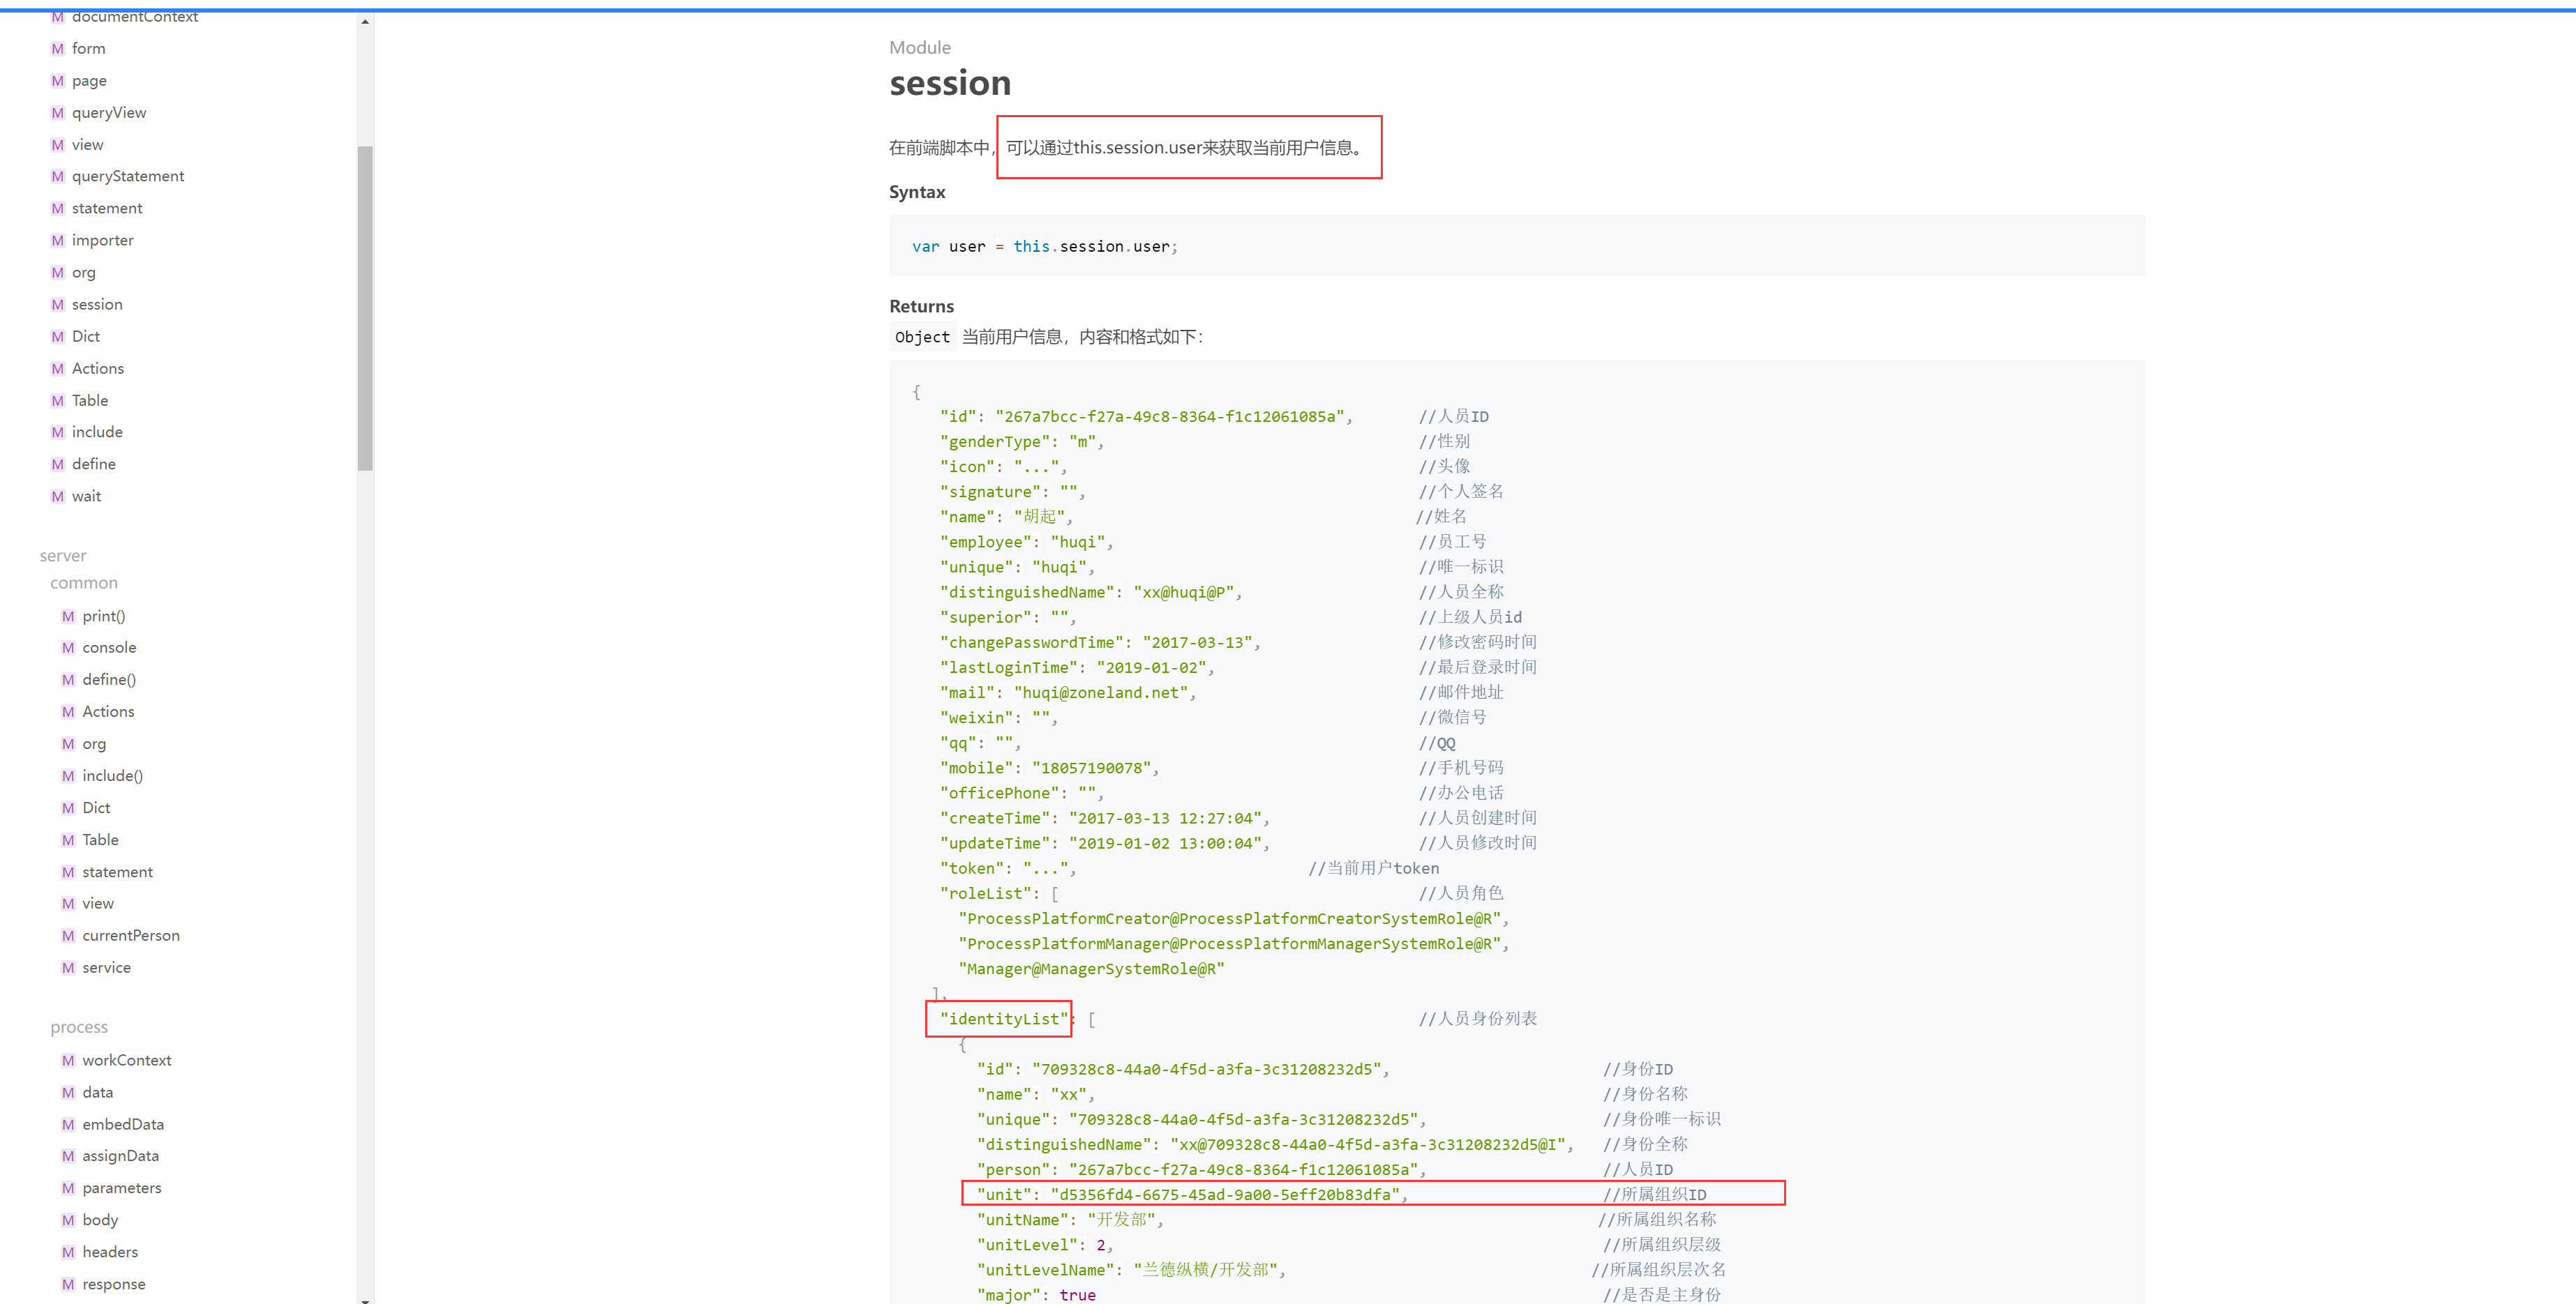This screenshot has width=2576, height=1304.
Task: Click the M module icon beside Dict
Action: (x=57, y=337)
